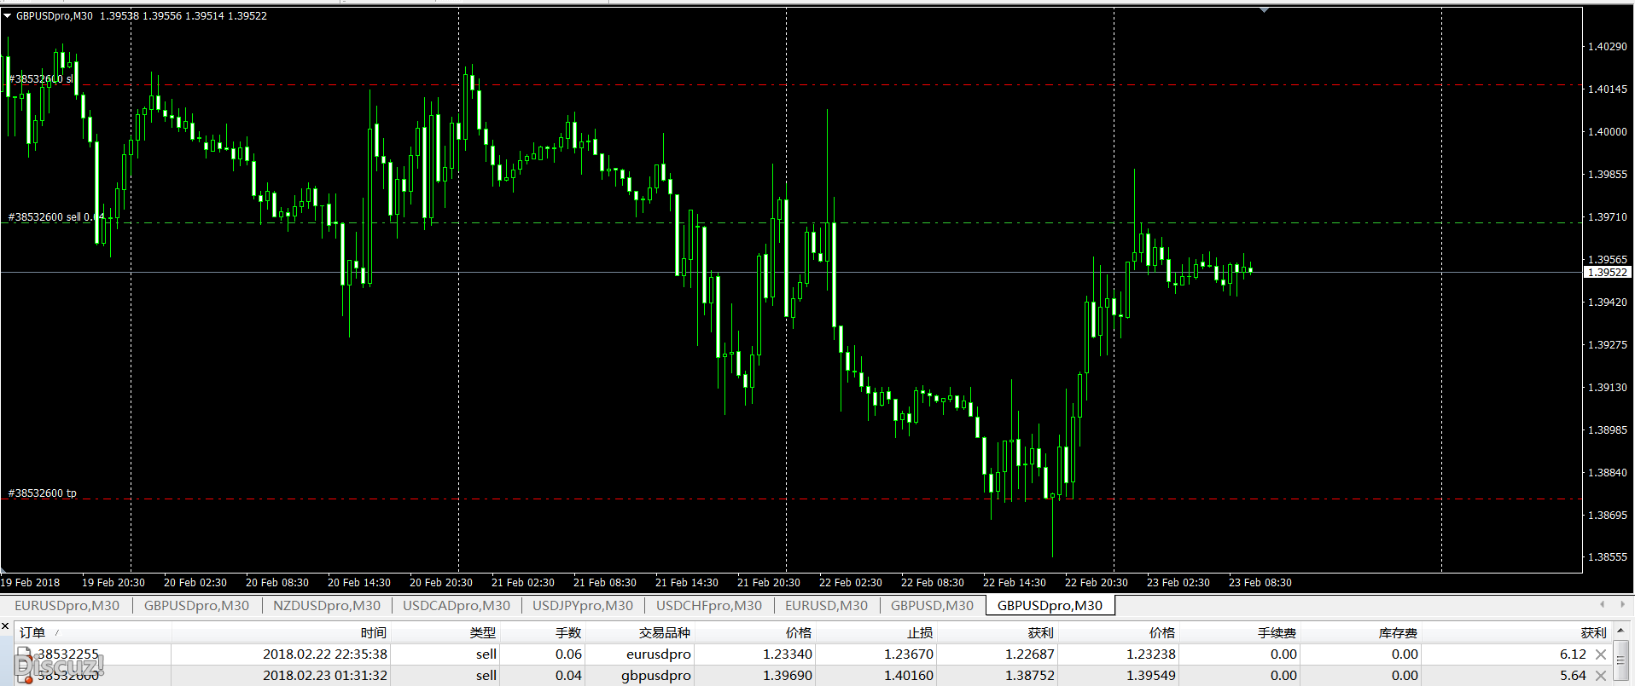Open the USDCADpro,M30 chart tab
The height and width of the screenshot is (686, 1635).
pyautogui.click(x=457, y=605)
